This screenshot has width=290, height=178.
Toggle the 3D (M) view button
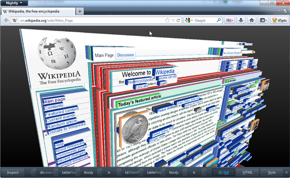(223, 173)
